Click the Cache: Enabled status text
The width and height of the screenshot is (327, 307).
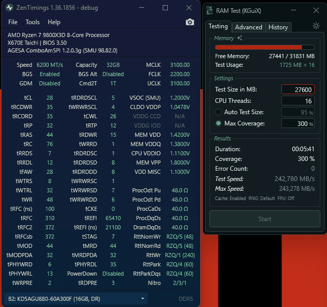point(230,198)
